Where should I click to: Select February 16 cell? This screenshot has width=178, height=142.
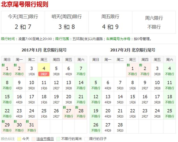(x=145, y=98)
